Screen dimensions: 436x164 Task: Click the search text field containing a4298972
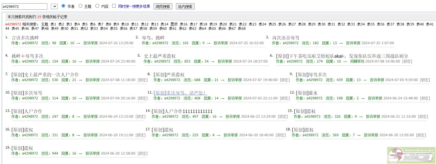click(x=24, y=7)
